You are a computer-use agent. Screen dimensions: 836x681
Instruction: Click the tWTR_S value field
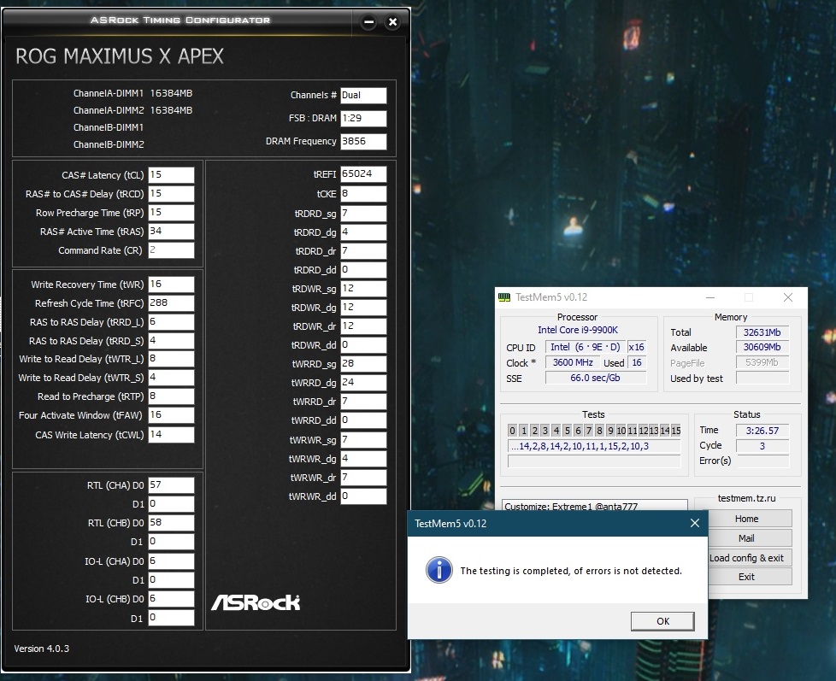point(171,378)
